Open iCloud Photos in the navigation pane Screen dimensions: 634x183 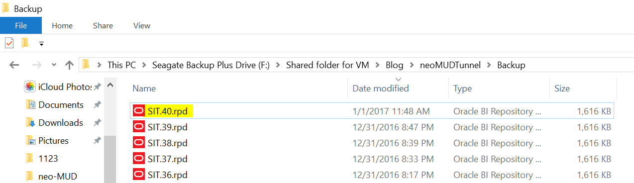pos(59,87)
